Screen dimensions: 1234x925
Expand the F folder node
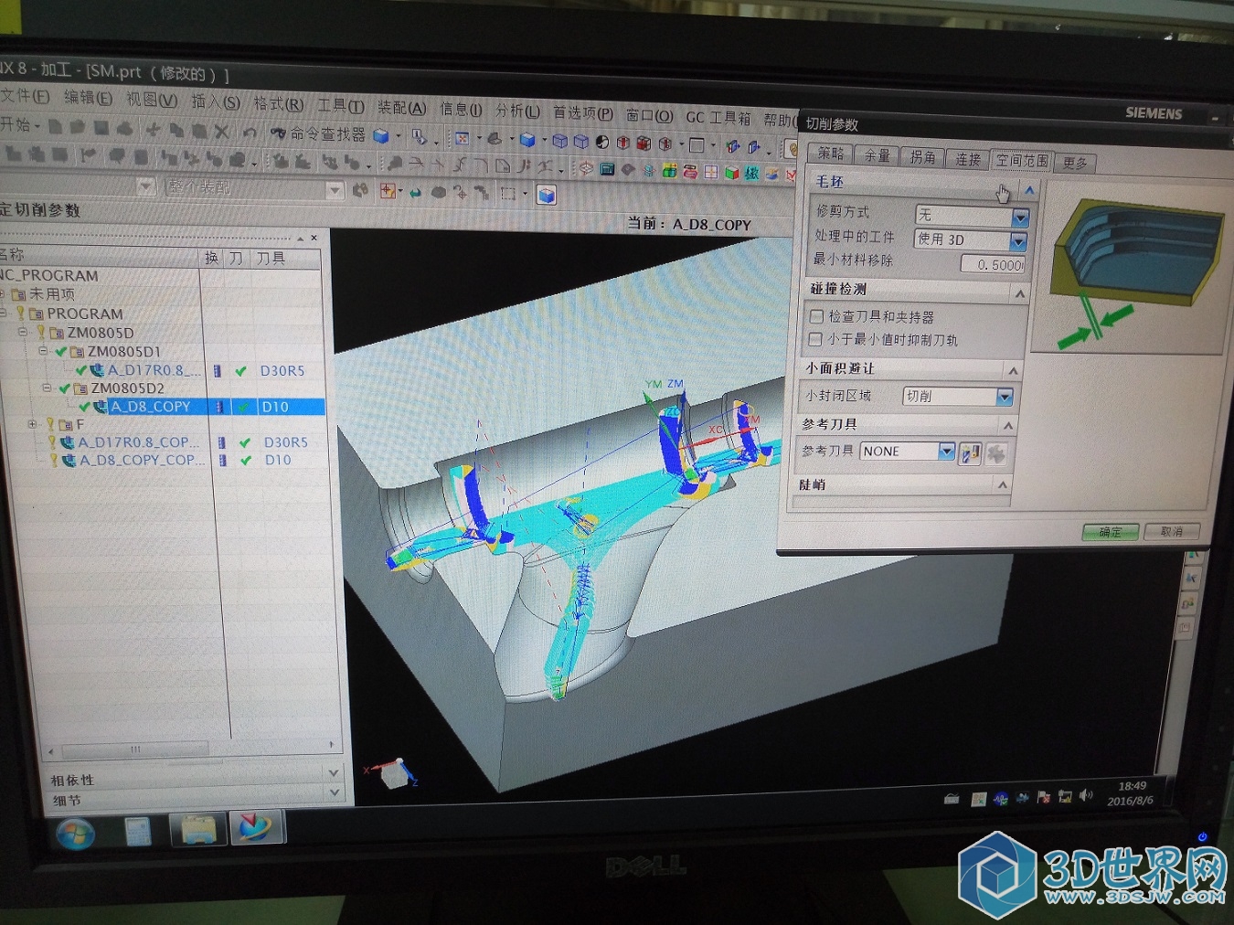33,423
